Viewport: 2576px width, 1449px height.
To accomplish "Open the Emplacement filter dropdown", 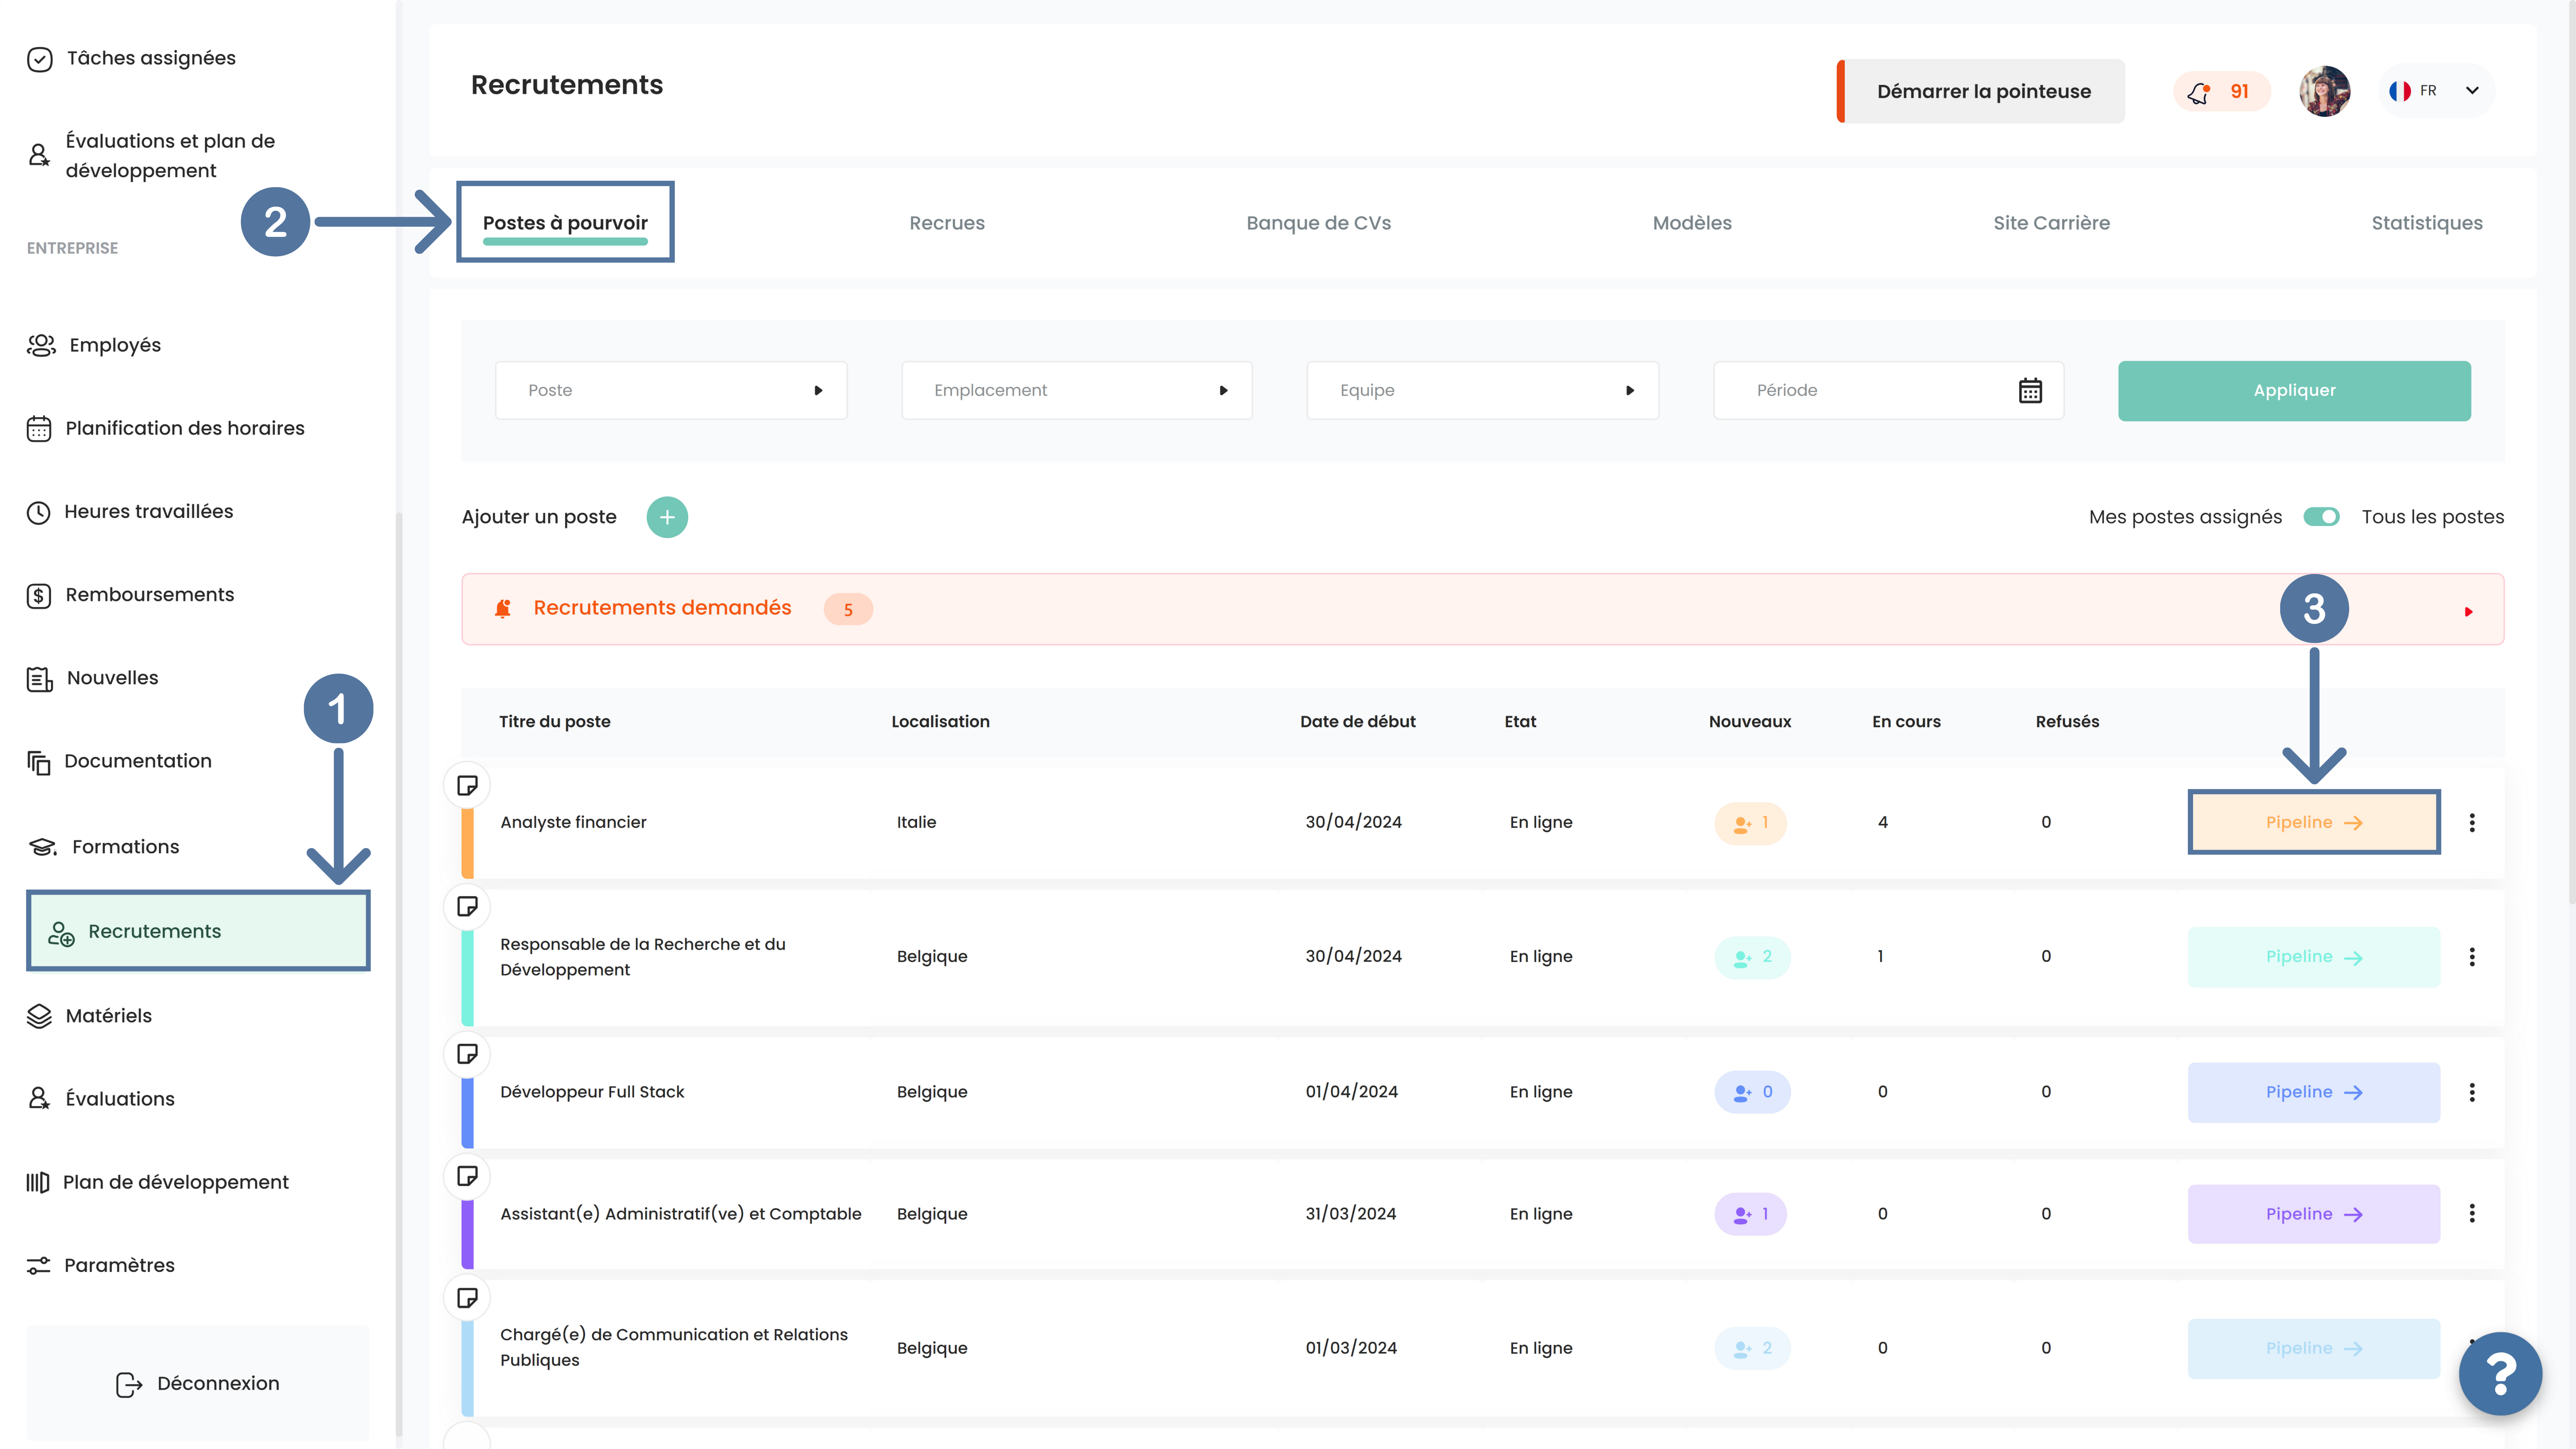I will click(x=1077, y=391).
